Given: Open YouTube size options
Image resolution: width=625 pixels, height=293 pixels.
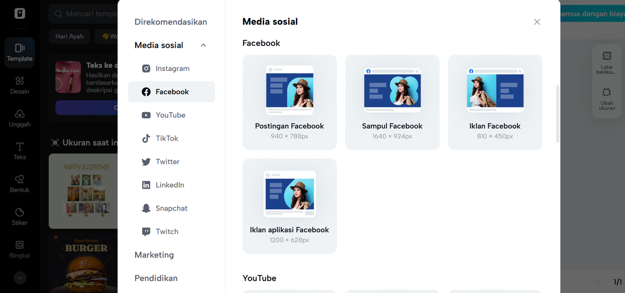Looking at the screenshot, I should (170, 115).
